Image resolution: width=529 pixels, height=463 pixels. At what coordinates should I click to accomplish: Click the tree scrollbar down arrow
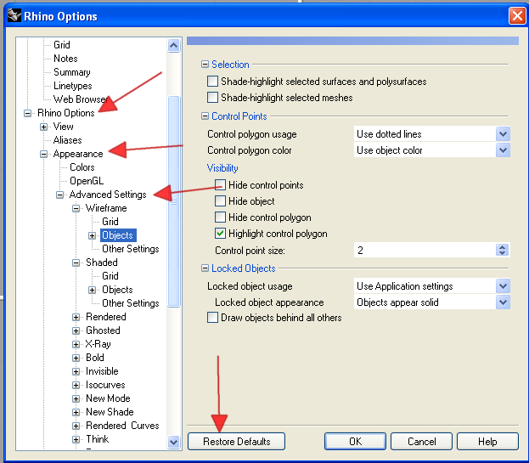tap(174, 442)
